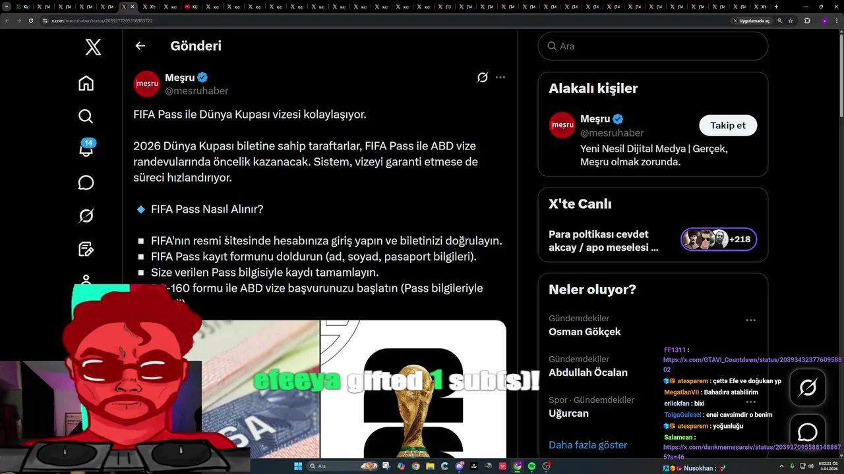The height and width of the screenshot is (474, 844).
Task: Open Discord from taskbar
Action: (x=459, y=466)
